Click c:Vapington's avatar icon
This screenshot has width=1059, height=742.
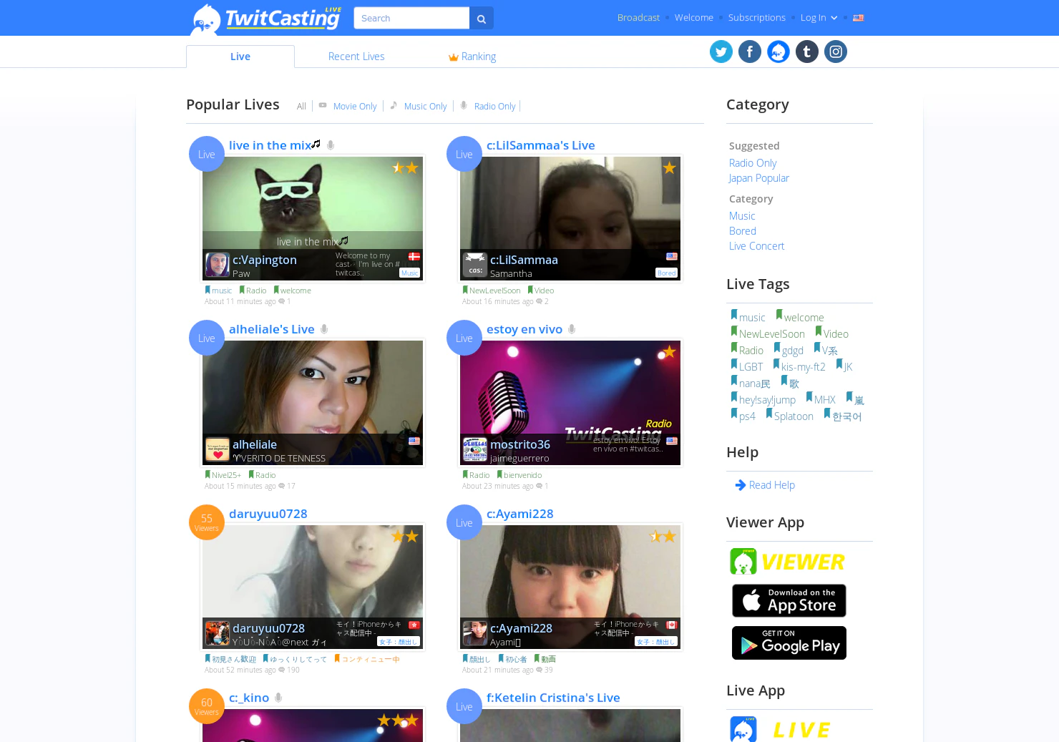click(217, 265)
